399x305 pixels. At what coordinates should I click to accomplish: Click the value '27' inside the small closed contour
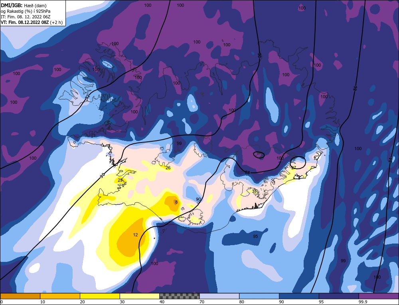294,168
